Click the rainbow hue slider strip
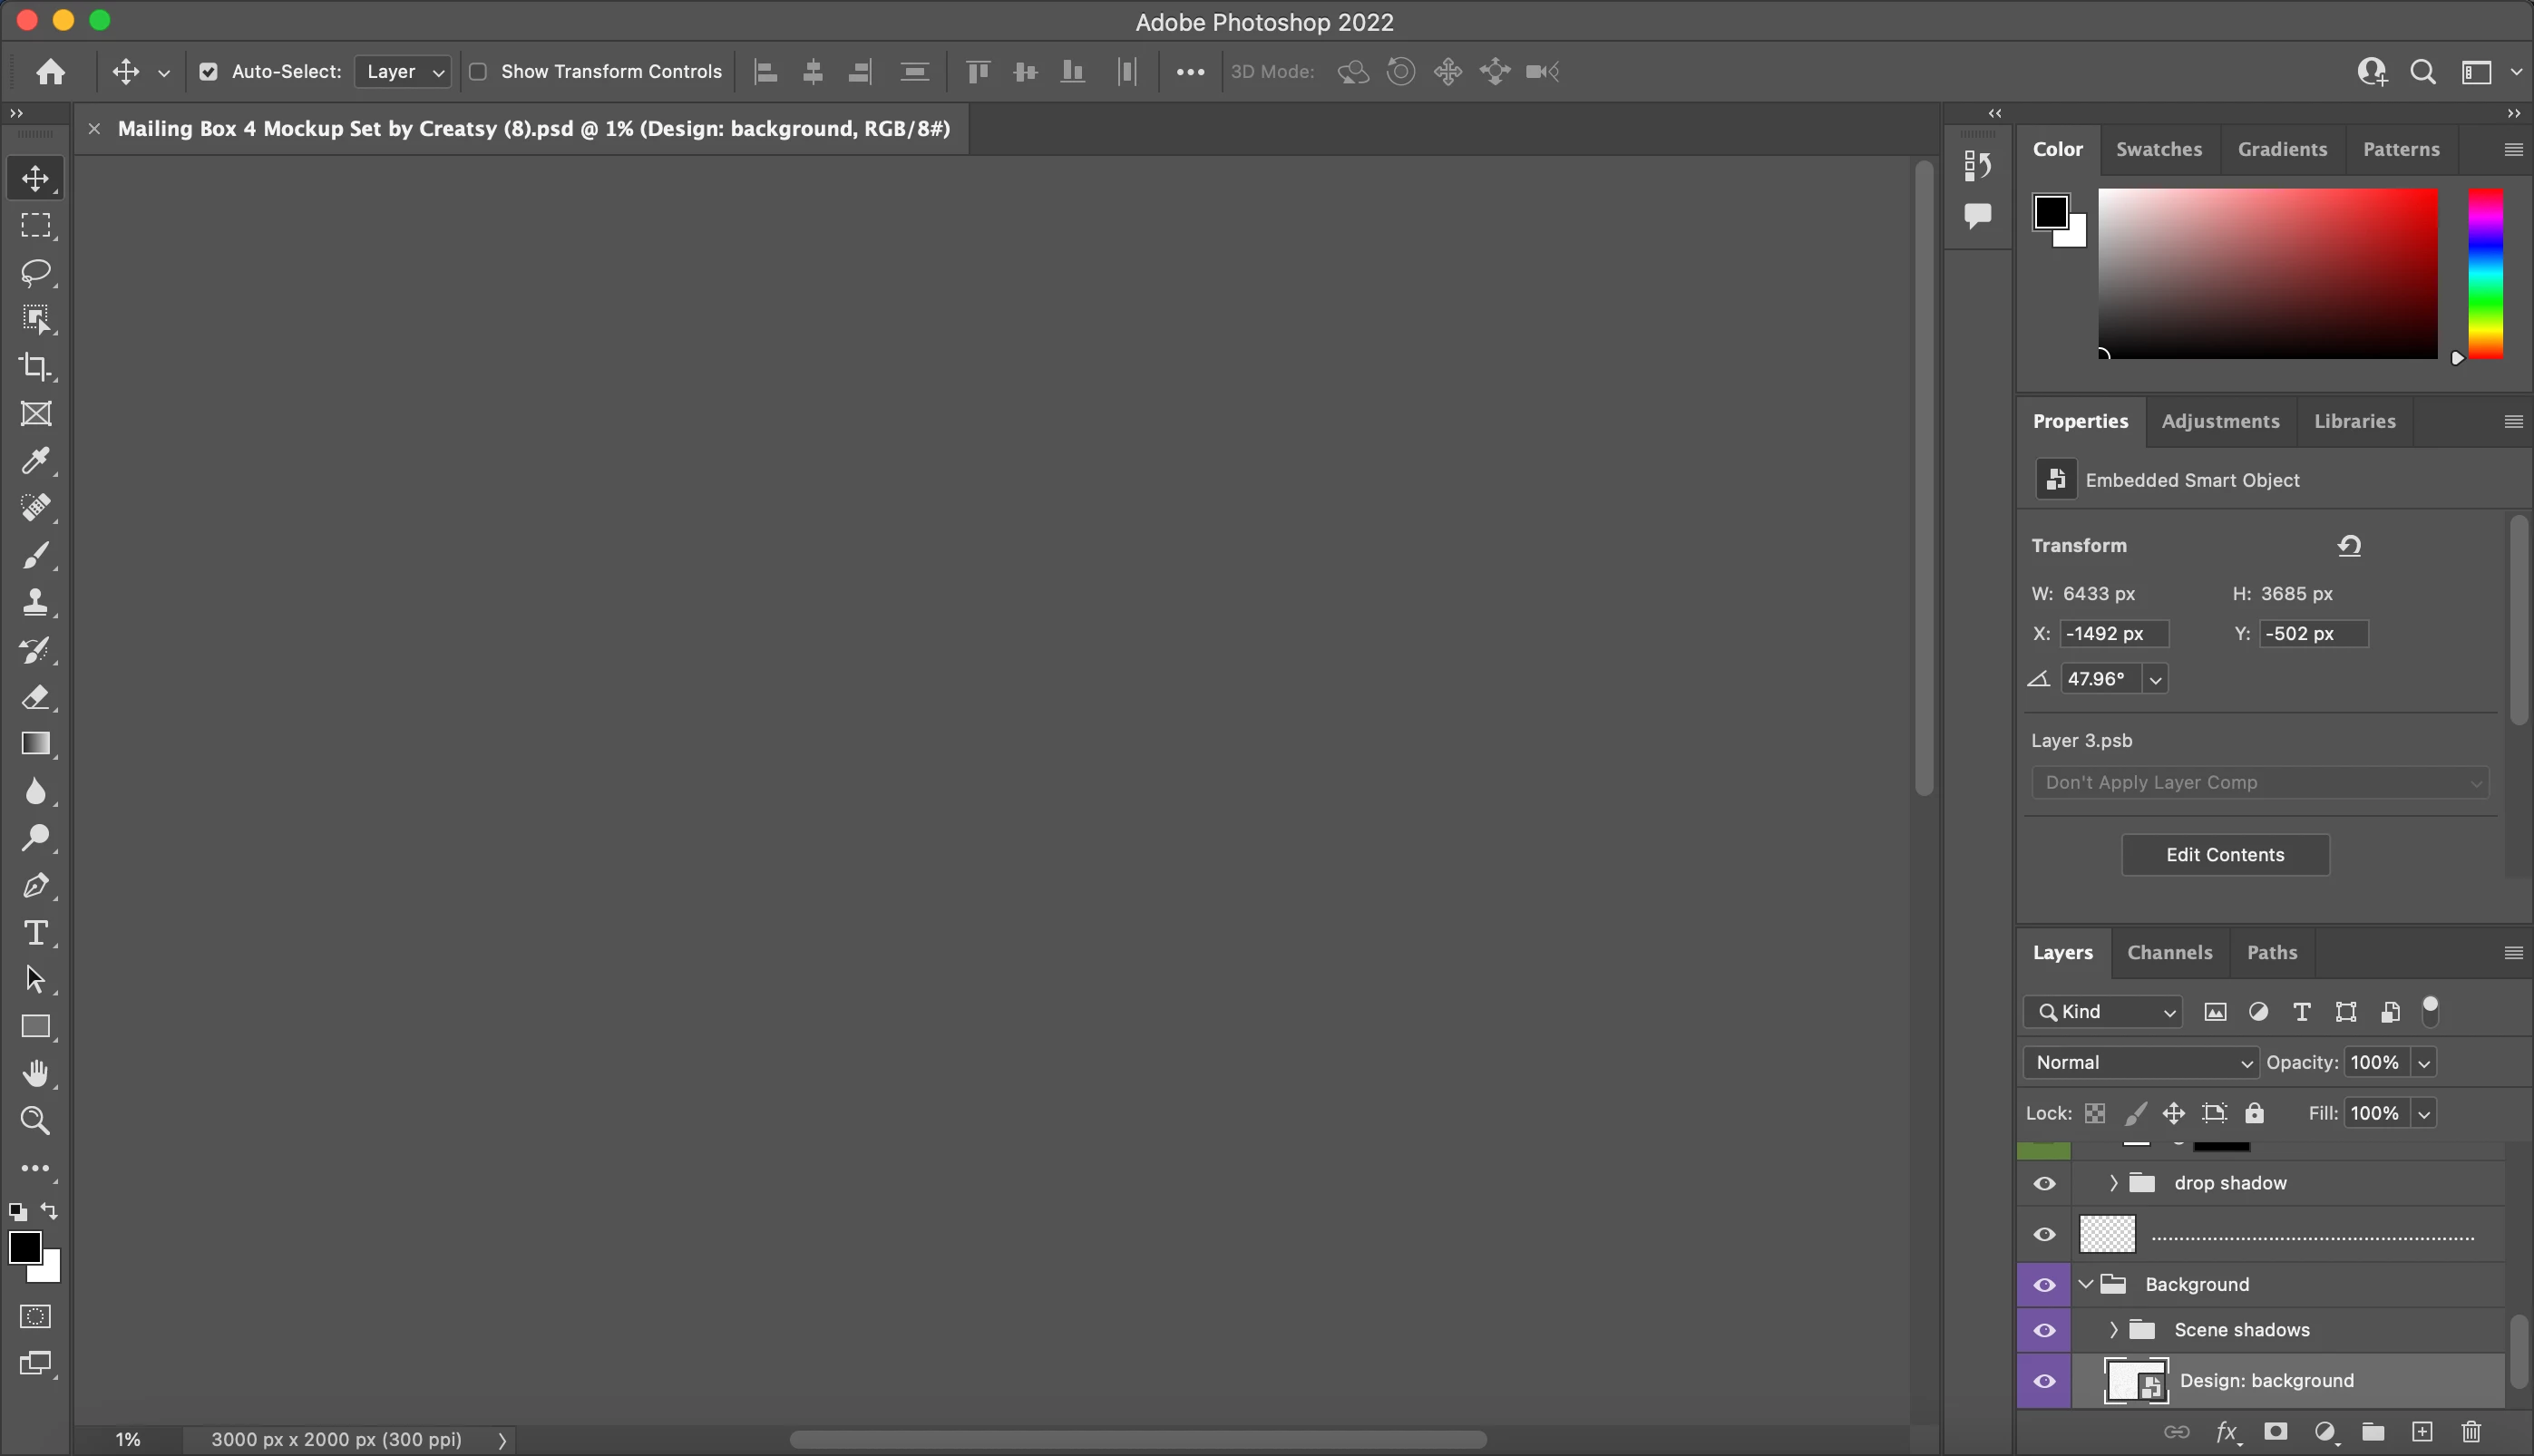This screenshot has height=1456, width=2534. pos(2485,273)
